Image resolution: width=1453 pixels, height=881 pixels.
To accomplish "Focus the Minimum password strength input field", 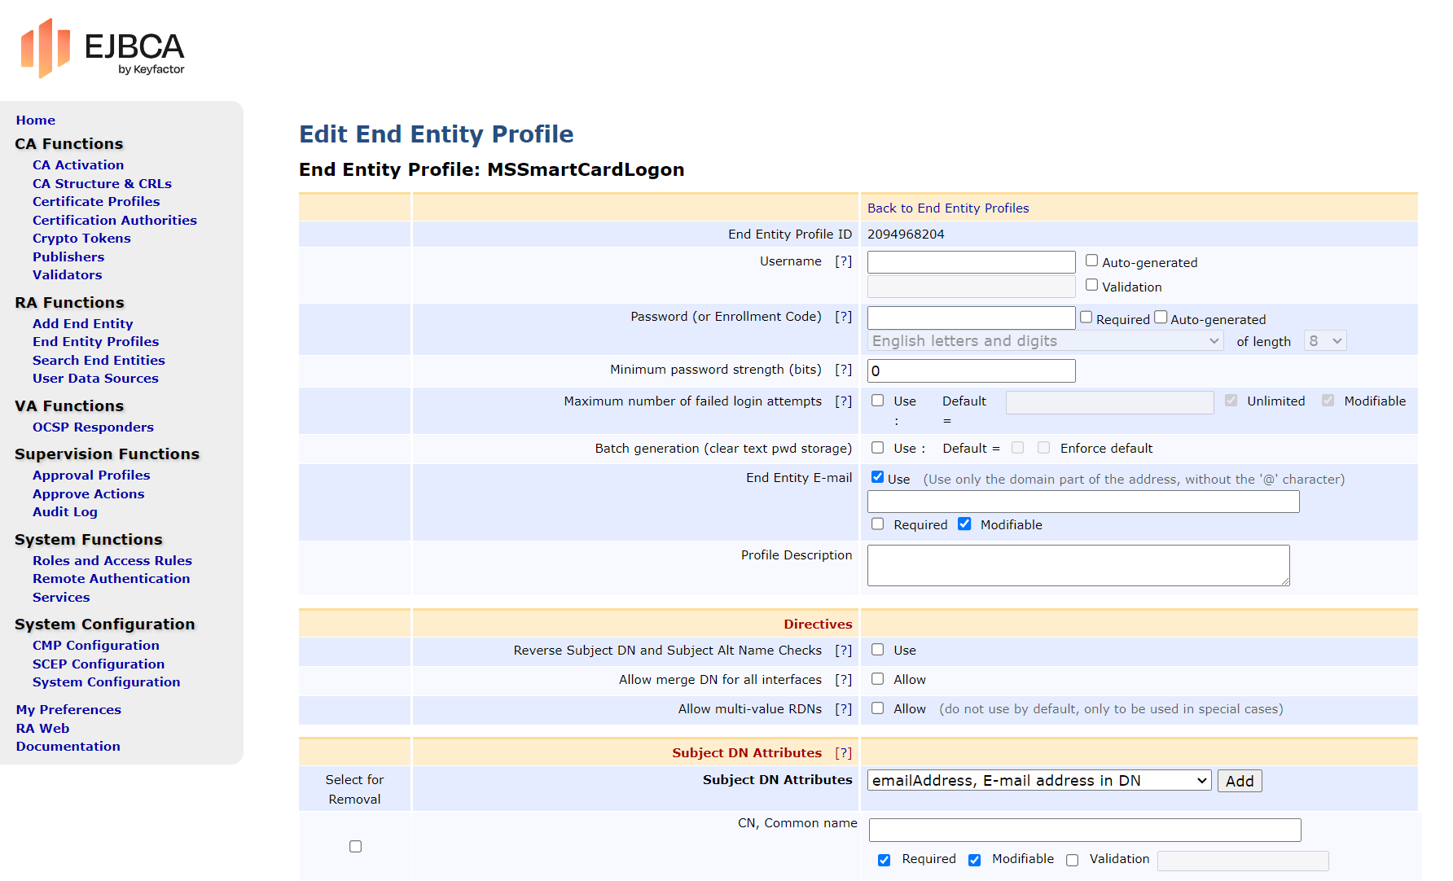I will [x=971, y=371].
